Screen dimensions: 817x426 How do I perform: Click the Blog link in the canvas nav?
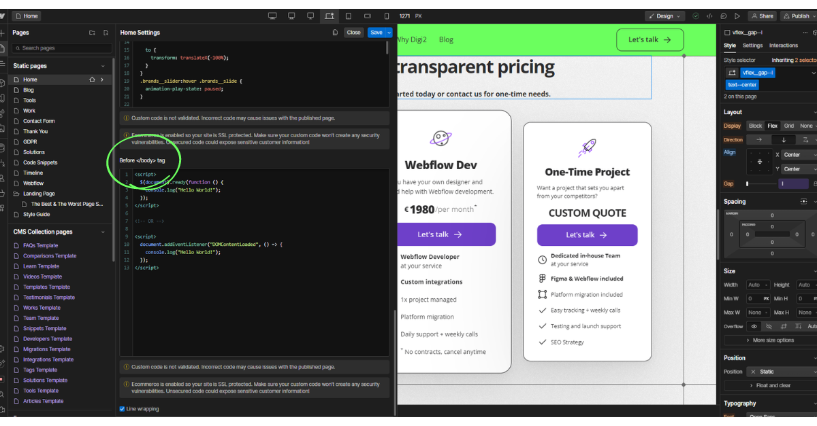point(446,39)
